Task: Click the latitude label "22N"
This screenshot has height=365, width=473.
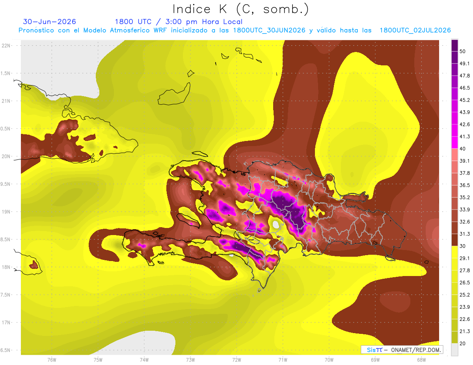Action: click(6, 45)
